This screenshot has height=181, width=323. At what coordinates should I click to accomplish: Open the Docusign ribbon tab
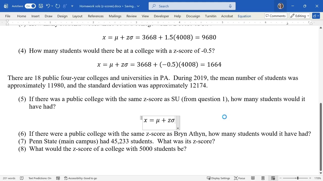[x=193, y=16]
